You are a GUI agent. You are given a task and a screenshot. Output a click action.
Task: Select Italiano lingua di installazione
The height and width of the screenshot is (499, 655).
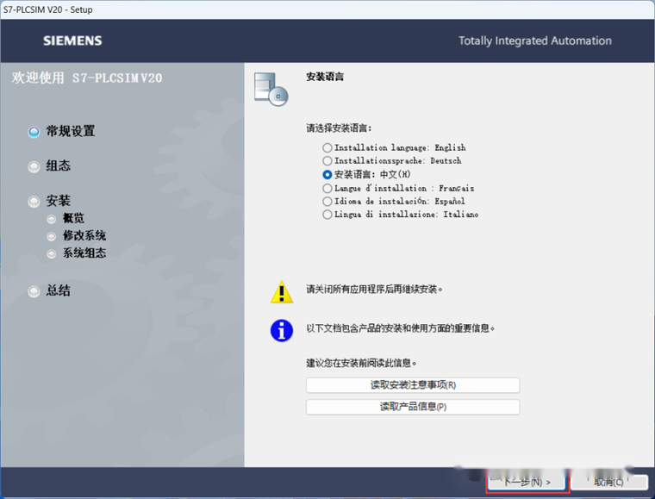(327, 215)
